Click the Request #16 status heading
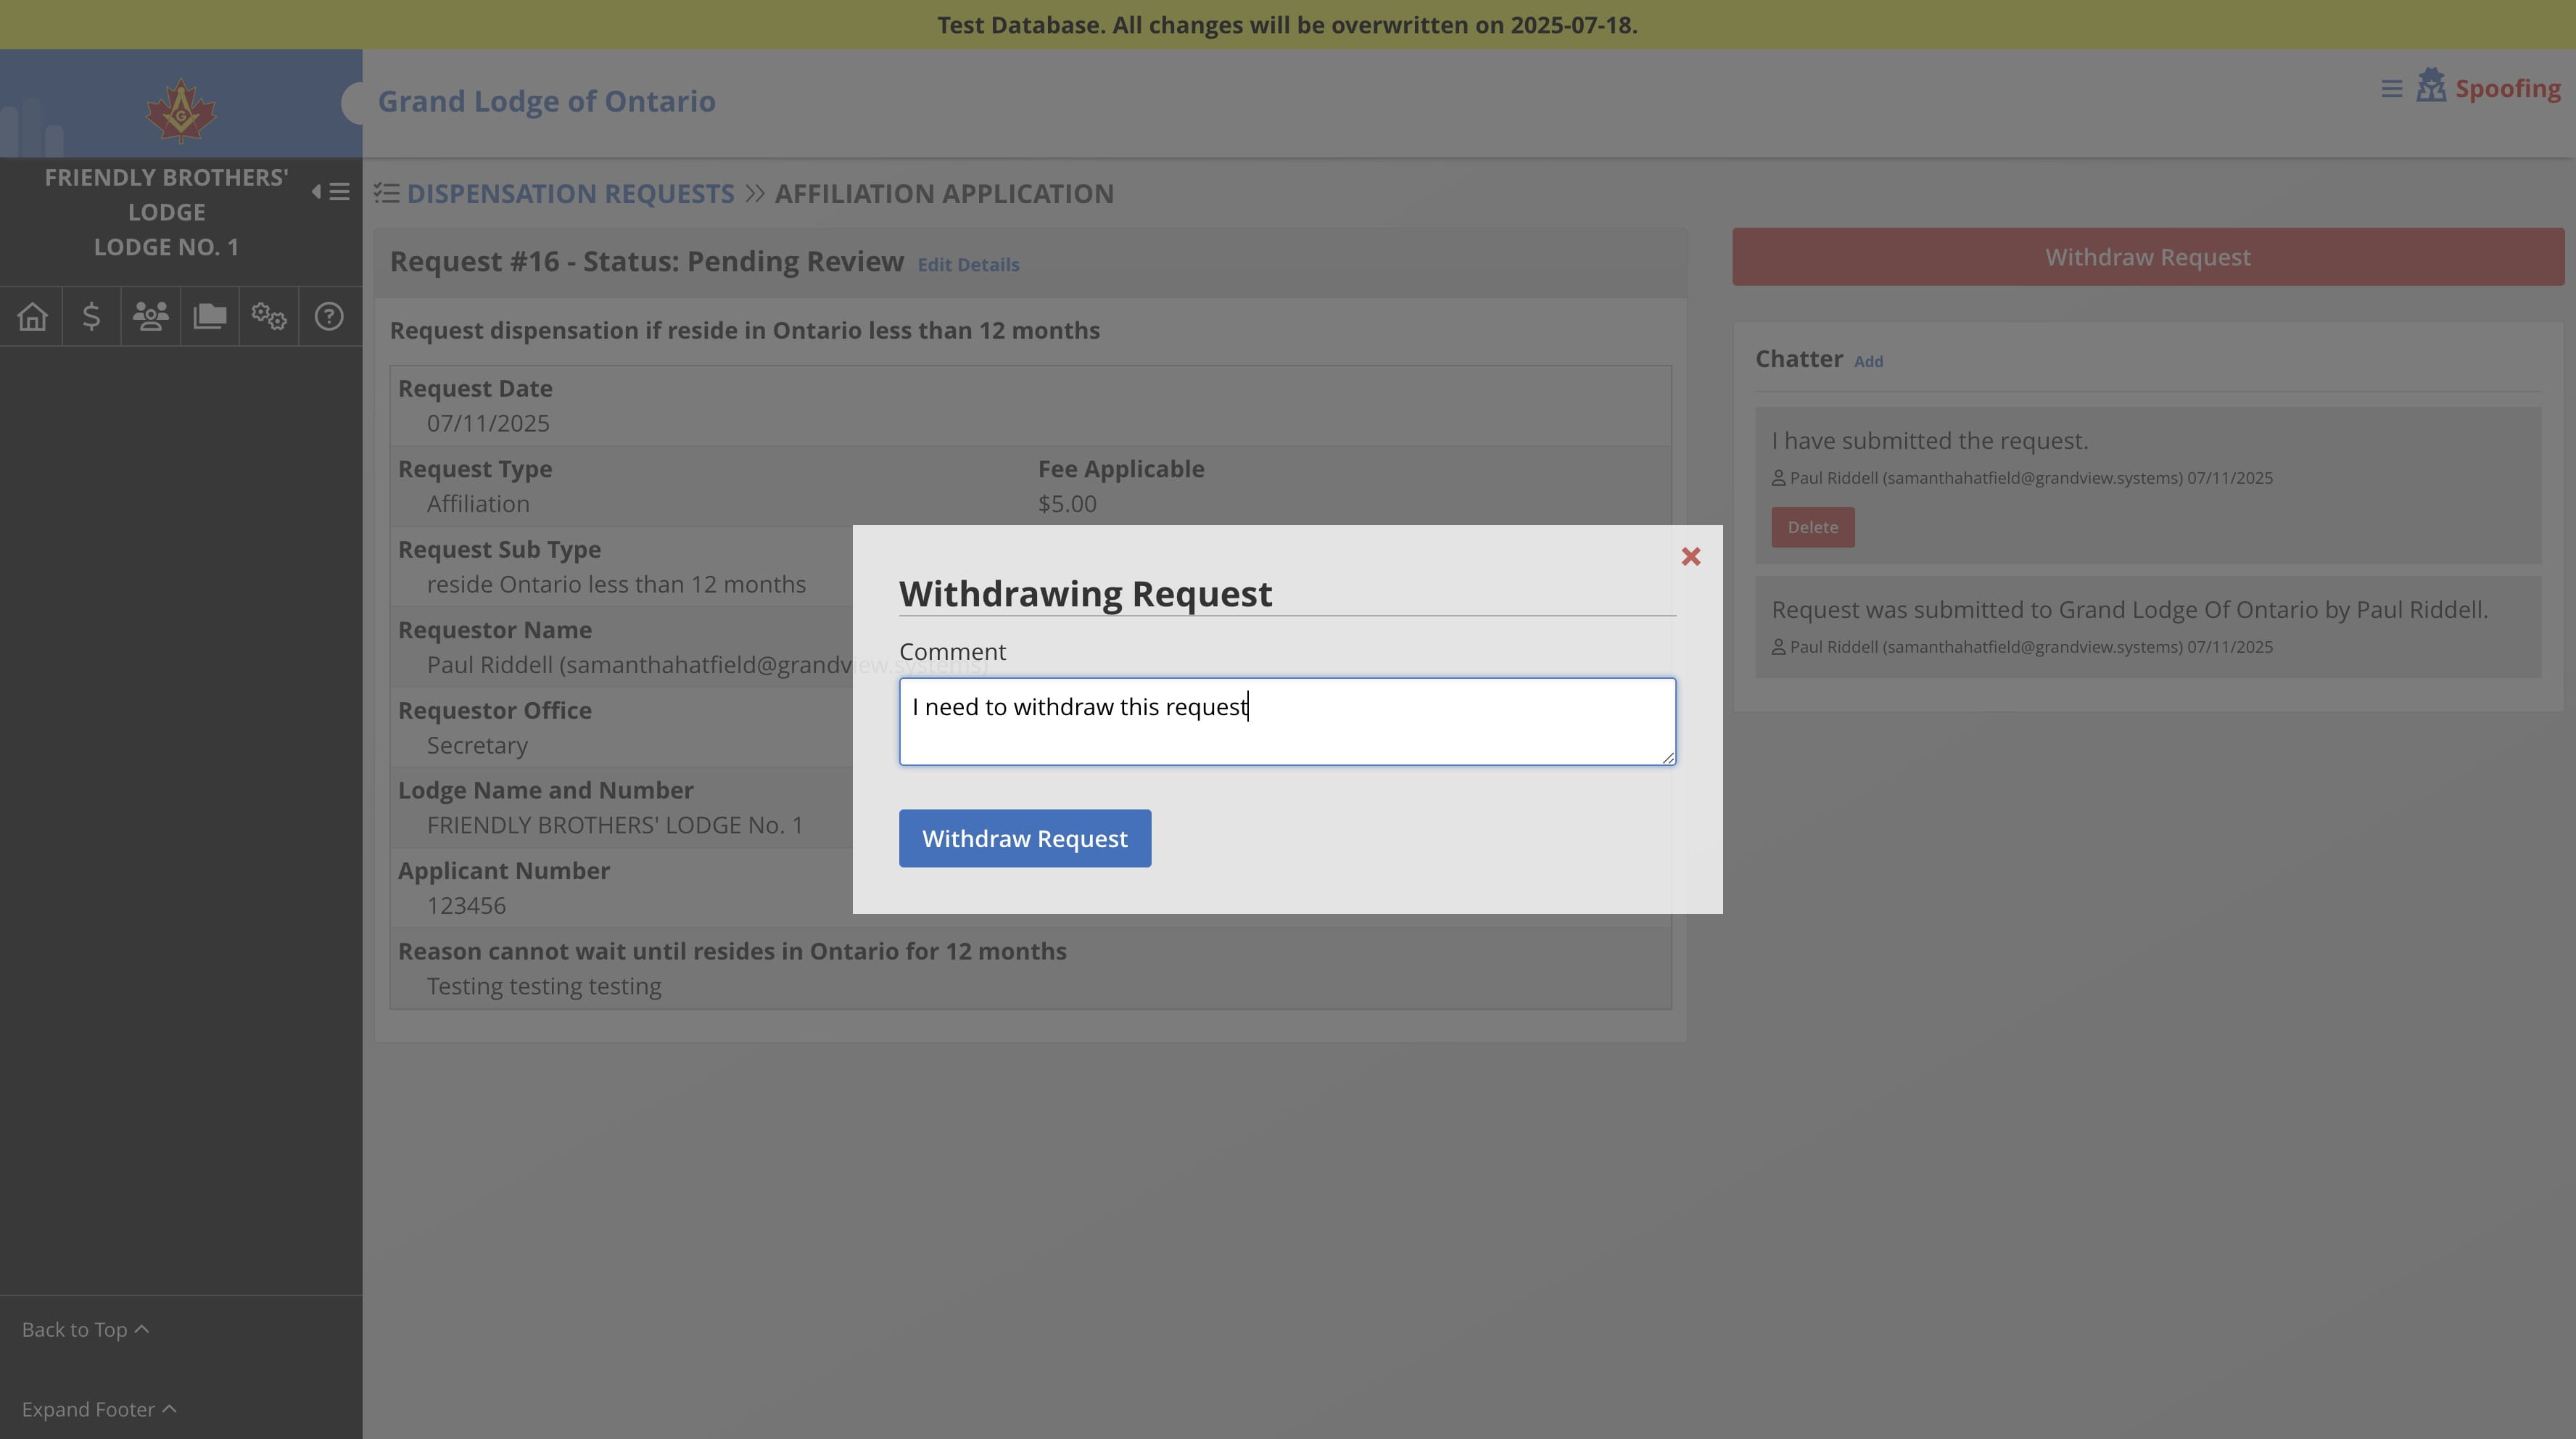2576x1439 pixels. (x=646, y=262)
